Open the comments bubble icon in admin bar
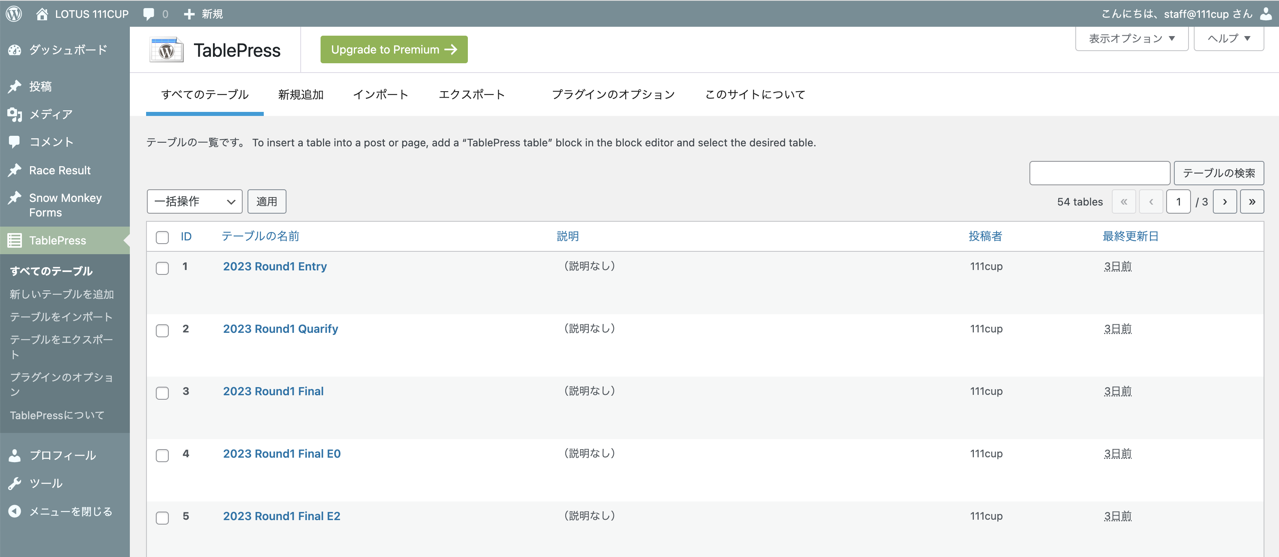The width and height of the screenshot is (1279, 557). pyautogui.click(x=149, y=14)
